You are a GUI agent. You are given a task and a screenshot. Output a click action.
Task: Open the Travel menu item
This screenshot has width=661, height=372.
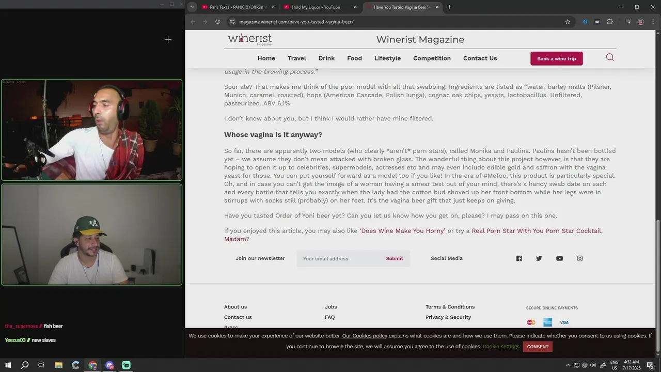297,58
